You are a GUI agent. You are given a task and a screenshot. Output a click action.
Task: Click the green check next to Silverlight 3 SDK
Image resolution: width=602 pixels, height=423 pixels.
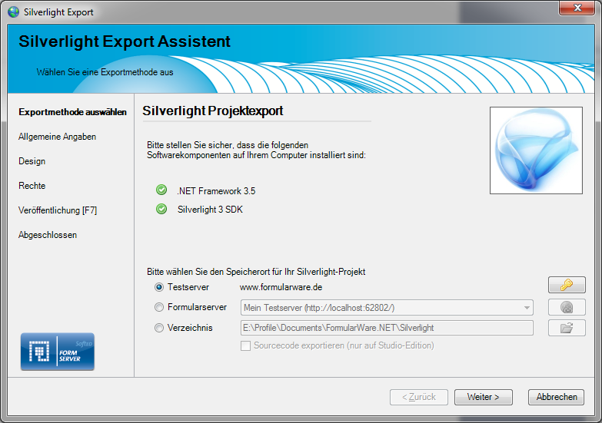[x=161, y=209]
